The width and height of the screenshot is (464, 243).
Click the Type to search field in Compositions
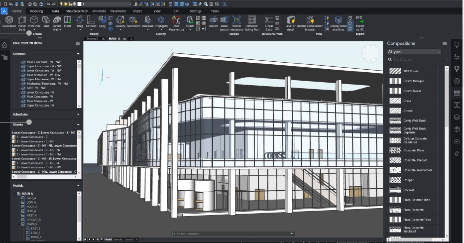click(x=417, y=59)
